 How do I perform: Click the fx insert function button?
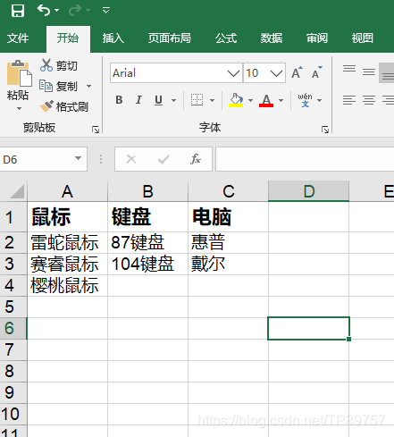pyautogui.click(x=196, y=159)
